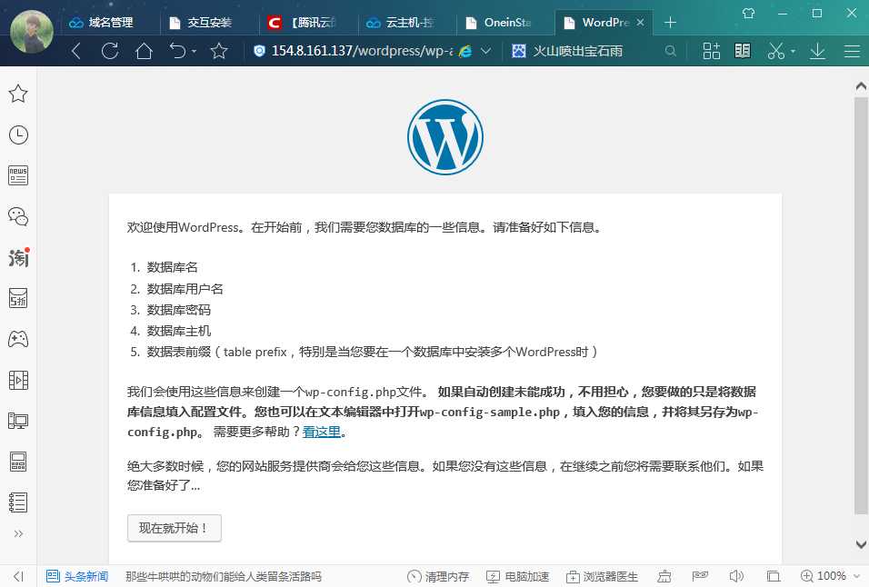Open 头条新闻 in the status bar
The height and width of the screenshot is (587, 869).
point(77,576)
